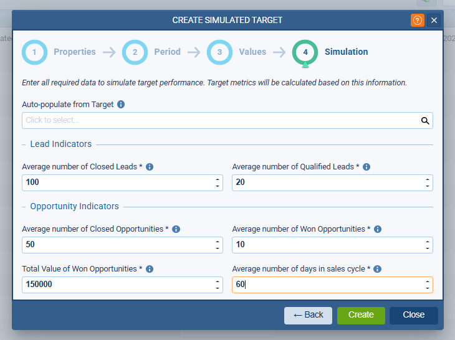Viewport: 455px width, 340px height.
Task: Decrease Won Opportunities value with down arrow
Action: [427, 248]
